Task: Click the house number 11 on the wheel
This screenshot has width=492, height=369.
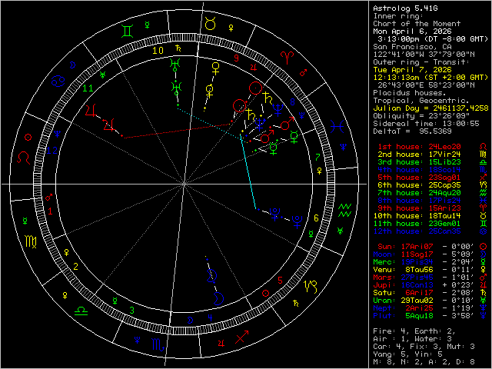Action: 88,88
